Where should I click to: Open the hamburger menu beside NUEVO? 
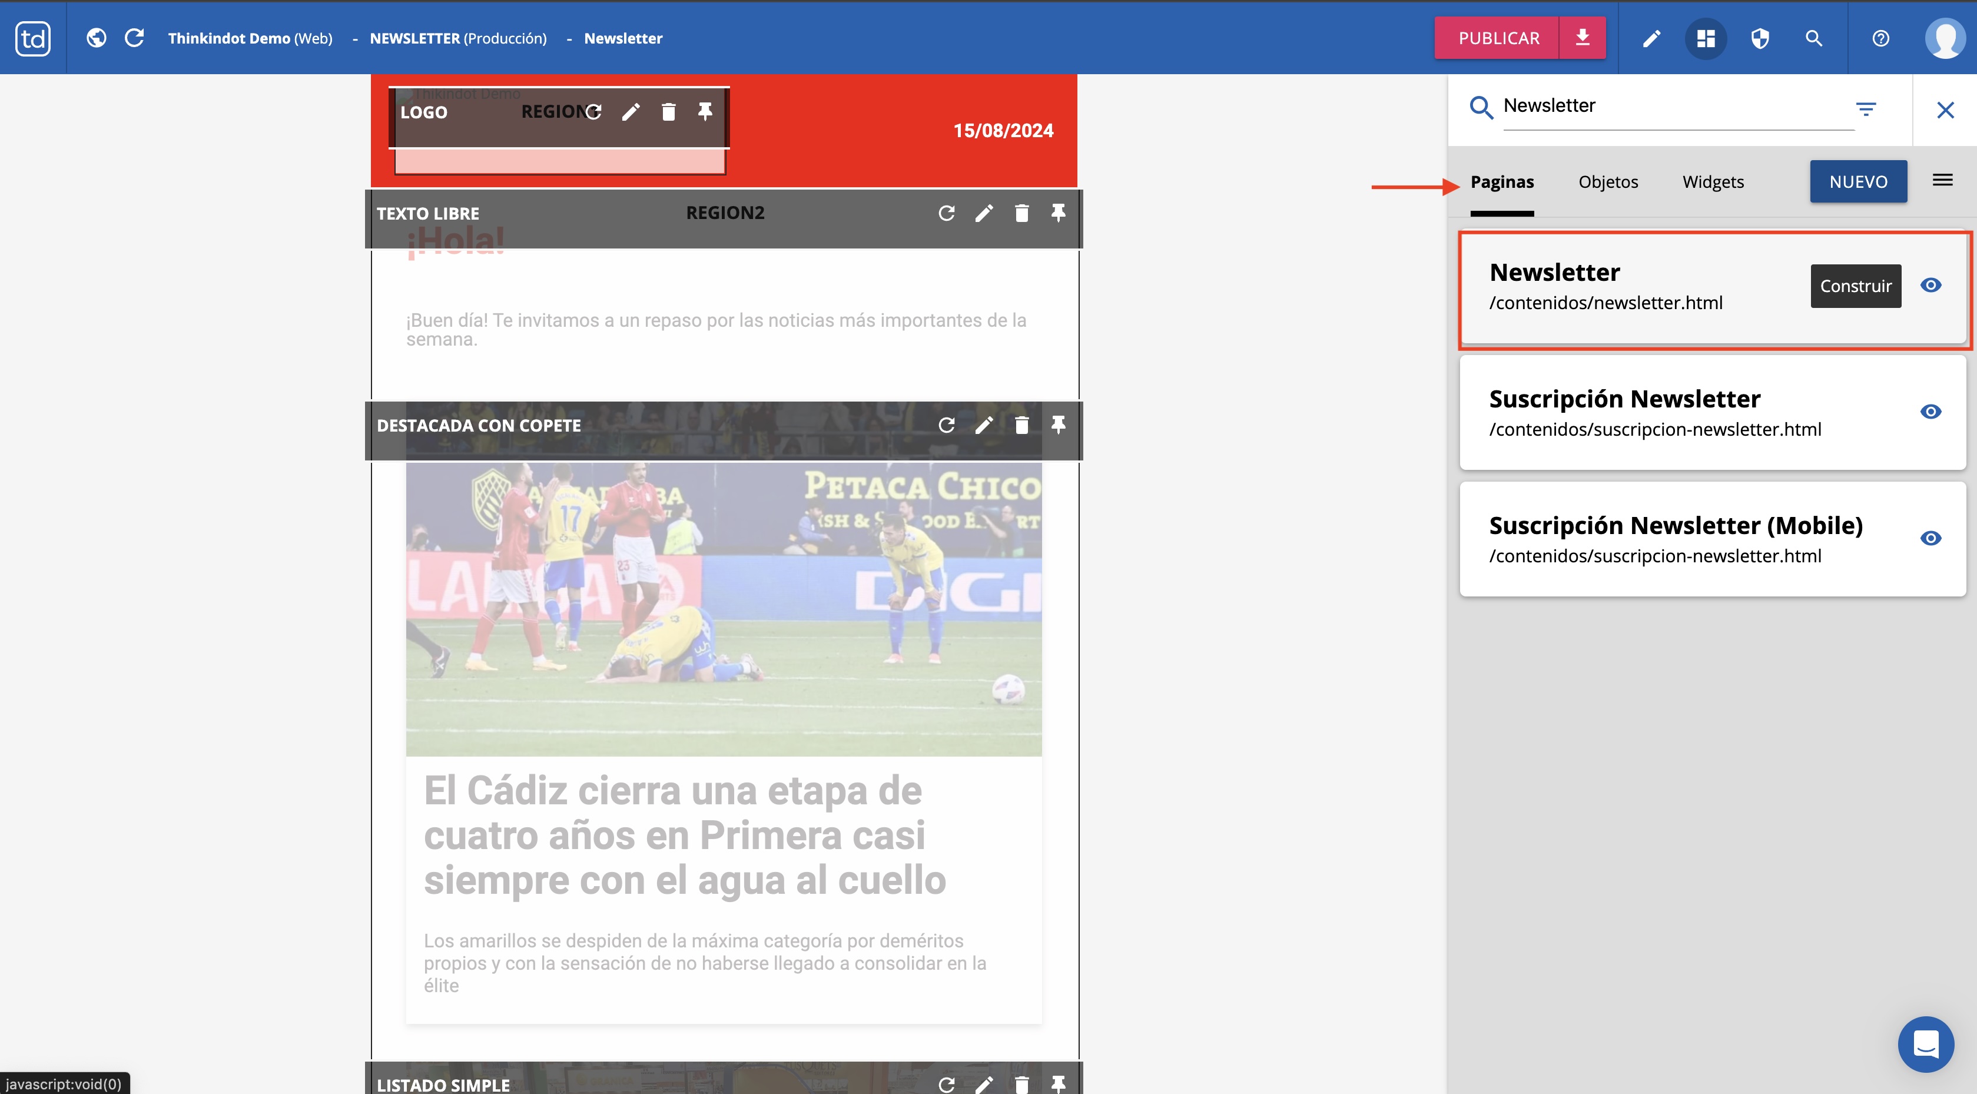coord(1942,180)
